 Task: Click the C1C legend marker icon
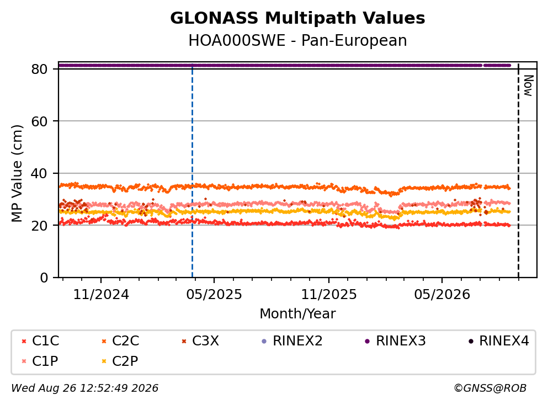point(24,342)
